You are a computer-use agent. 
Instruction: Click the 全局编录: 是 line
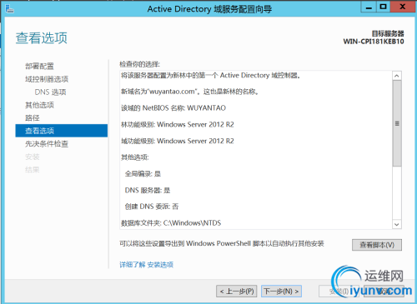pos(143,174)
